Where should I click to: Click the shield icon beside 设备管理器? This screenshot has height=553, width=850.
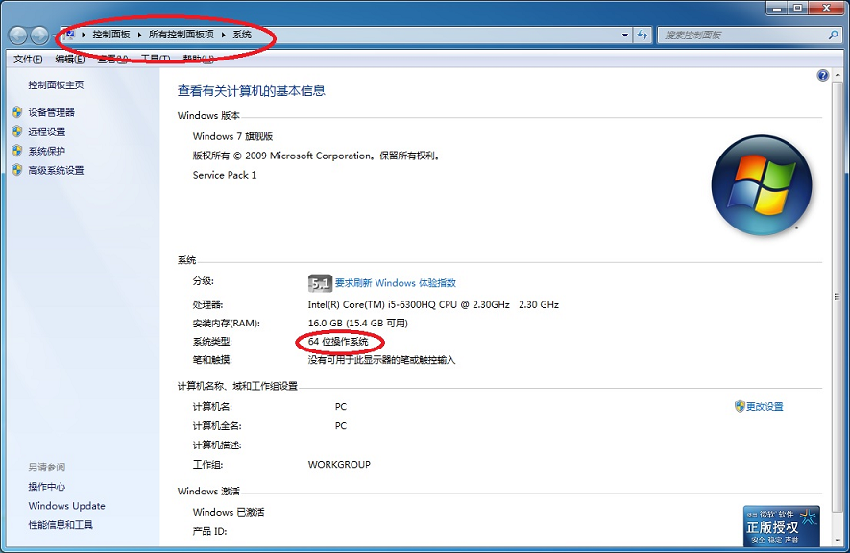coord(16,112)
